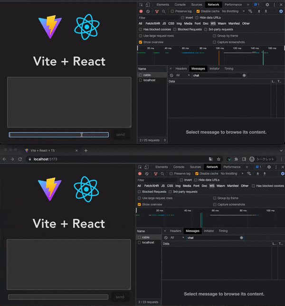Image resolution: width=285 pixels, height=306 pixels.
Task: Open bottom DevTools settings gear
Action: pos(269,167)
